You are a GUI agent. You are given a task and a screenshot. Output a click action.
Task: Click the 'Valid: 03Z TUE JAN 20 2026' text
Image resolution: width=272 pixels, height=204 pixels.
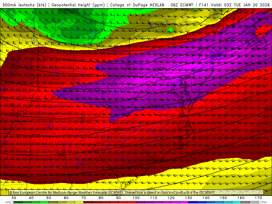click(240, 5)
